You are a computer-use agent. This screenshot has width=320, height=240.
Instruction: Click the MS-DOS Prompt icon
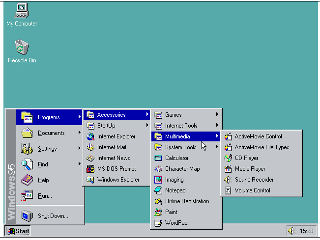[90, 169]
